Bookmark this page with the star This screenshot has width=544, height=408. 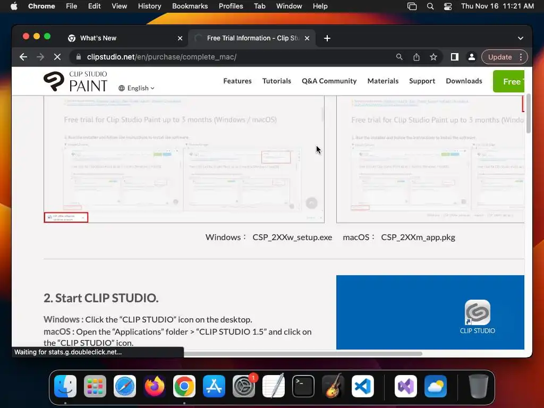(x=433, y=57)
